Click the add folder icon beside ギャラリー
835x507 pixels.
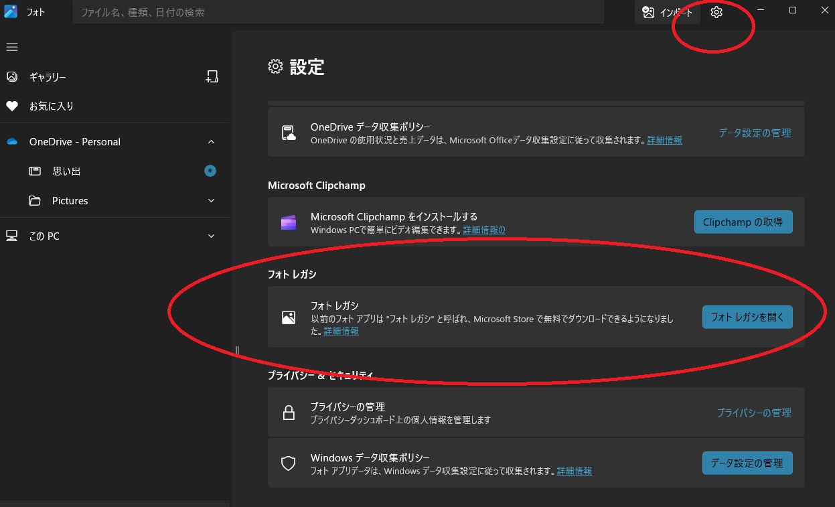coord(212,76)
